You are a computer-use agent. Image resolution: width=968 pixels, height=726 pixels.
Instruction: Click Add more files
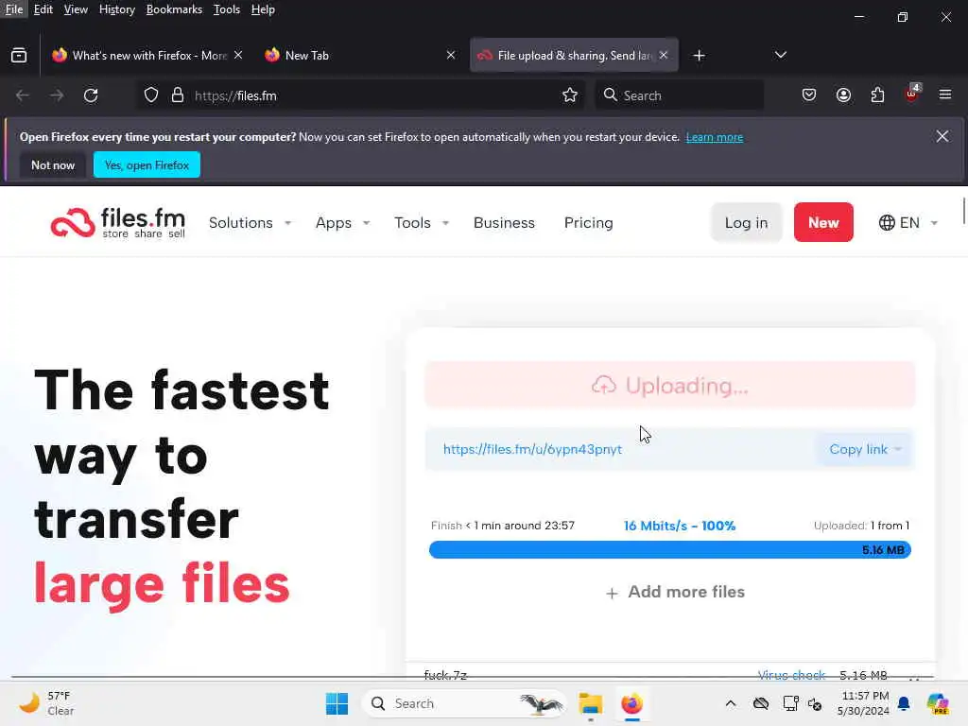coord(675,592)
